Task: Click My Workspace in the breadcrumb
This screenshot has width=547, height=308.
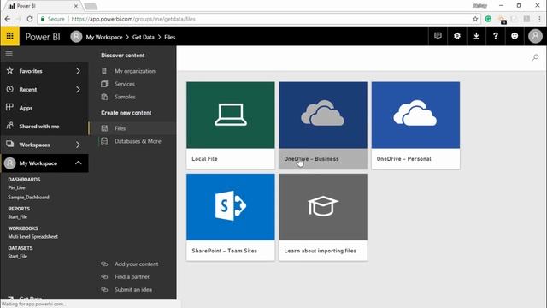Action: pyautogui.click(x=104, y=37)
